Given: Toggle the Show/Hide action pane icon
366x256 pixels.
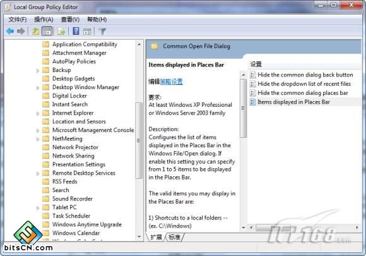Looking at the screenshot, I should (x=87, y=32).
